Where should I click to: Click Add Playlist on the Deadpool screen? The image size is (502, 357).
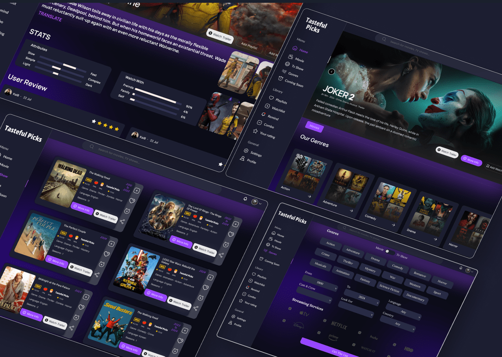click(249, 46)
